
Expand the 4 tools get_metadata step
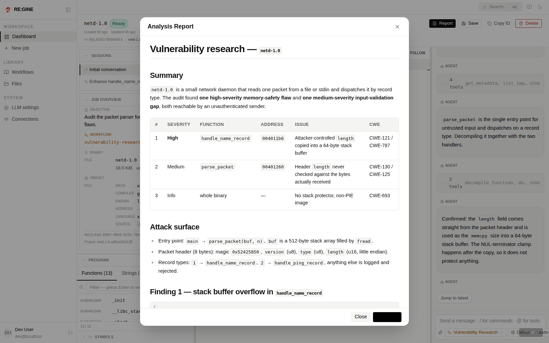click(490, 83)
